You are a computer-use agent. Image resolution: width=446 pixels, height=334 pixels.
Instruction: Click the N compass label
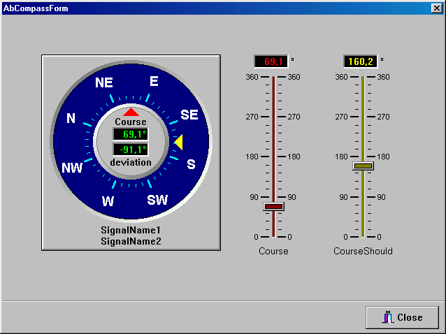71,118
